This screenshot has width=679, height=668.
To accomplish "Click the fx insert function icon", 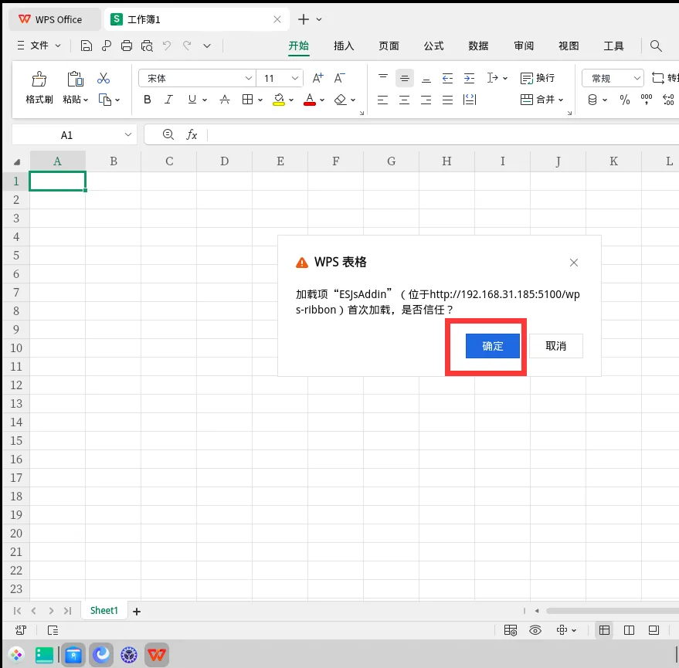I will point(192,134).
